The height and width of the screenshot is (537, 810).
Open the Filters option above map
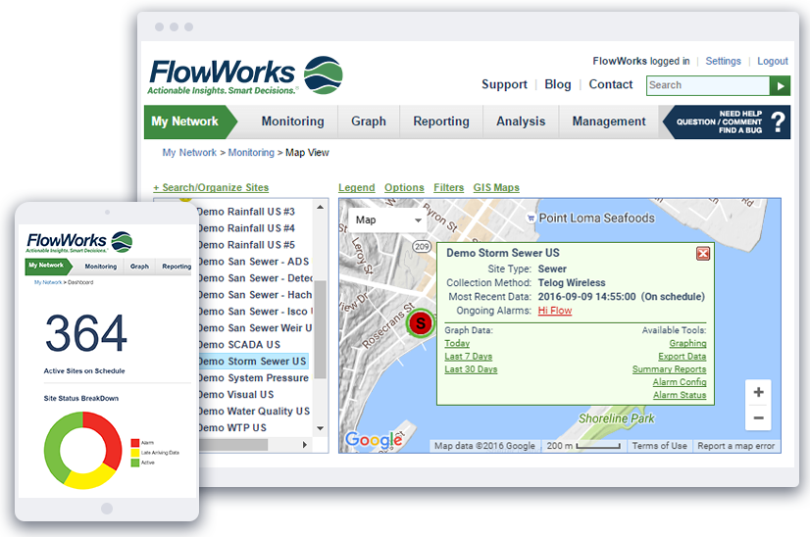[448, 188]
